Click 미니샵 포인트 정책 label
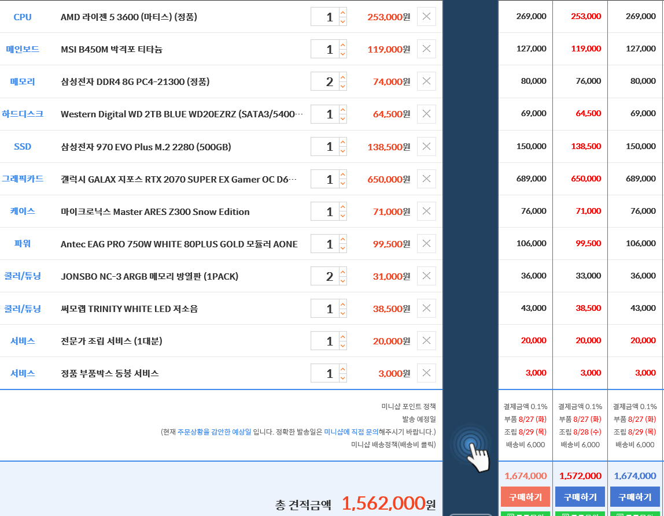Screen dimensions: 664x516 point(409,406)
